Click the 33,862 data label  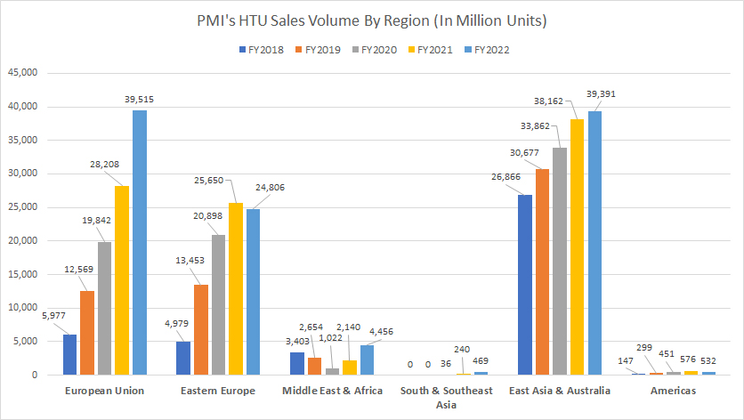point(535,126)
